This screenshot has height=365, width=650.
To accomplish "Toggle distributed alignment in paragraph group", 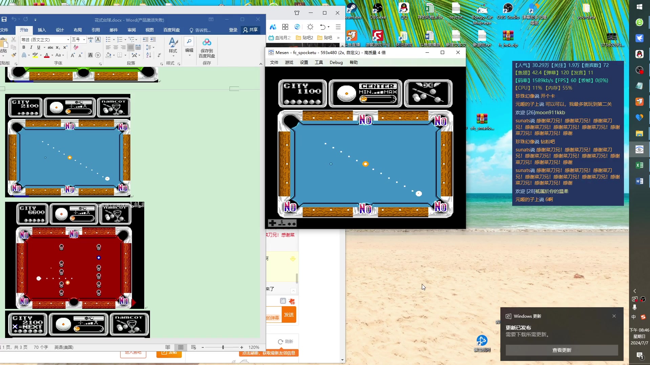I will pos(138,47).
